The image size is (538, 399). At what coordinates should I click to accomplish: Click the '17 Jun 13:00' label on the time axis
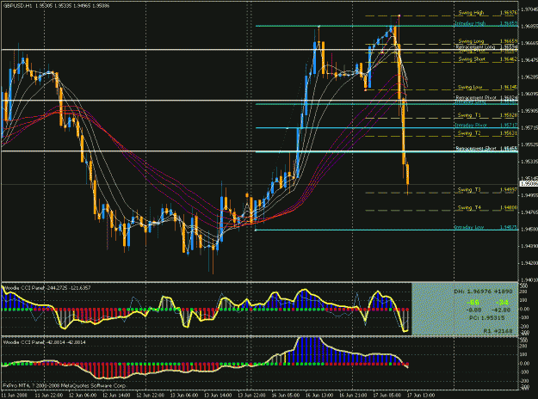pyautogui.click(x=421, y=395)
